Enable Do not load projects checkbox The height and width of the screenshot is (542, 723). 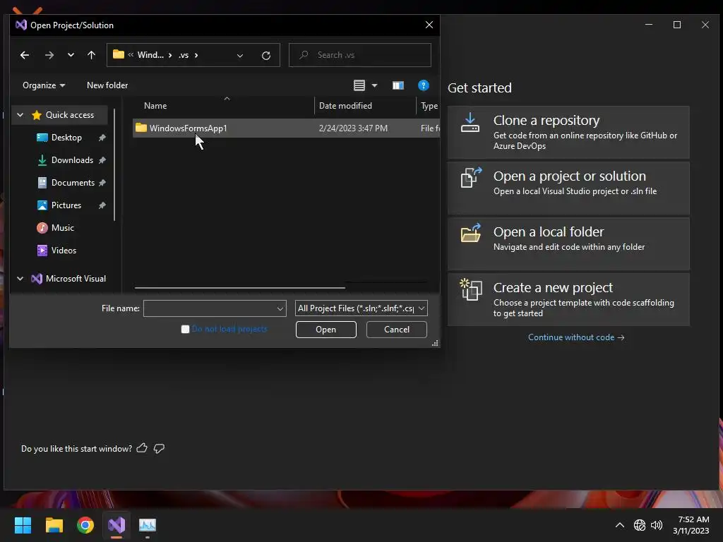[186, 329]
